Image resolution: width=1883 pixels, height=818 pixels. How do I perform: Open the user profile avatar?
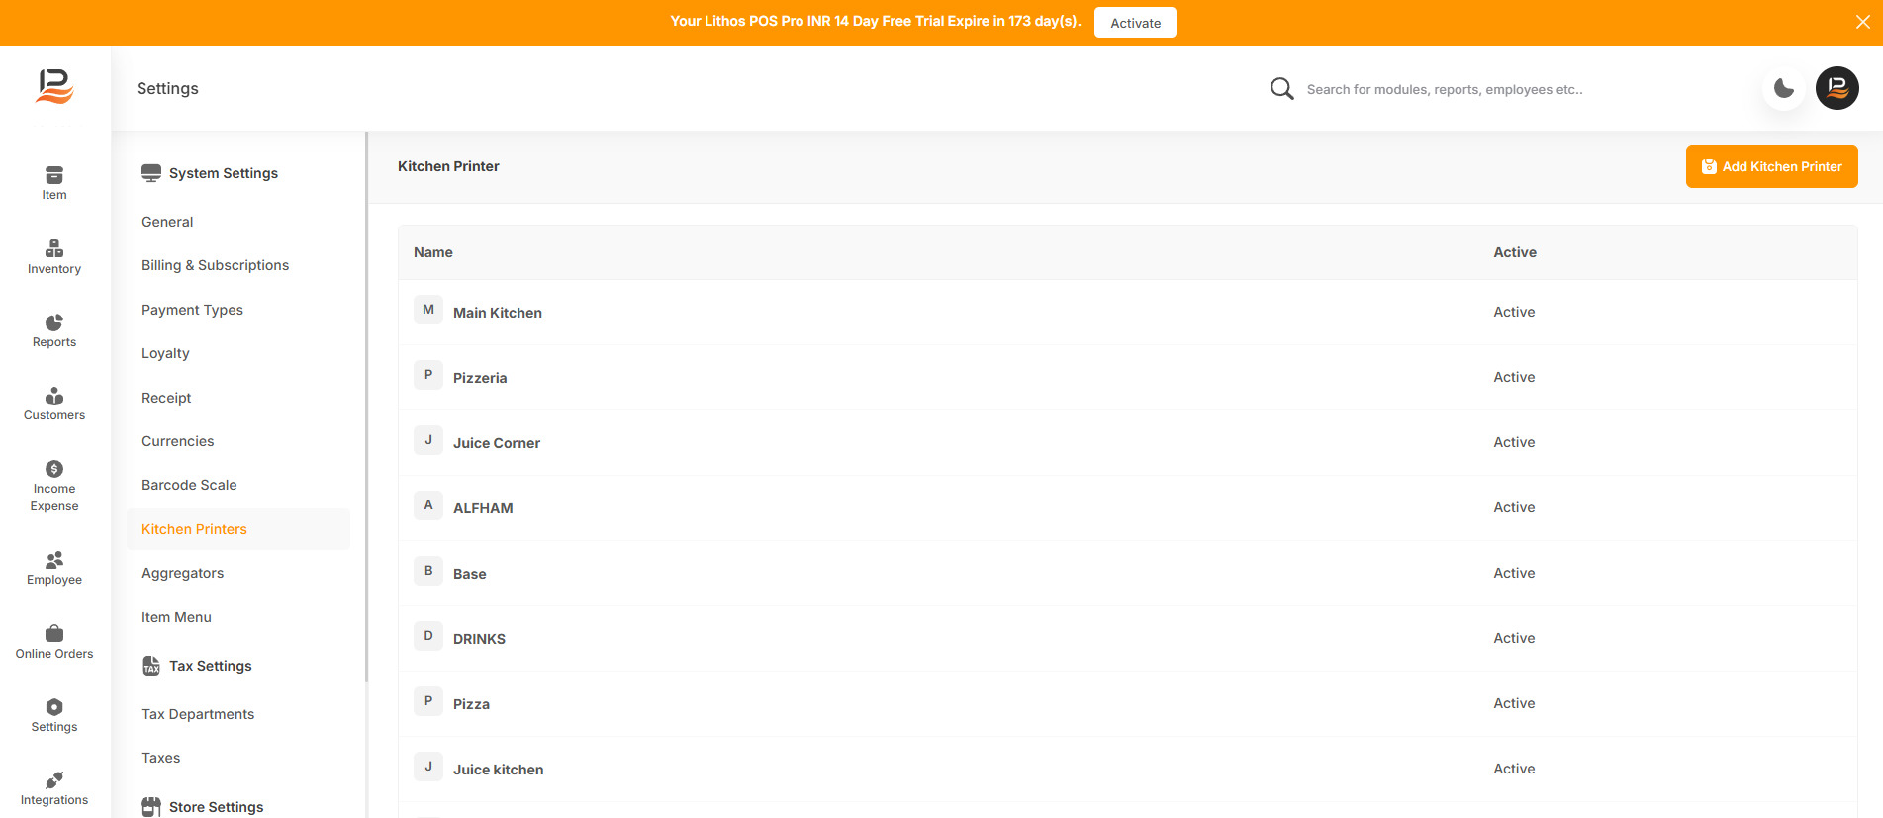coord(1837,89)
